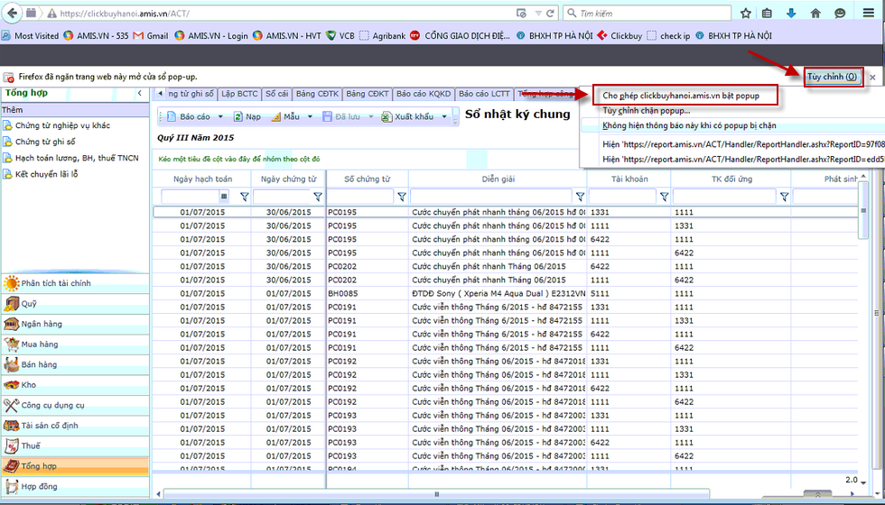
Task: Open the Clickbuy bookmark
Action: (x=619, y=35)
